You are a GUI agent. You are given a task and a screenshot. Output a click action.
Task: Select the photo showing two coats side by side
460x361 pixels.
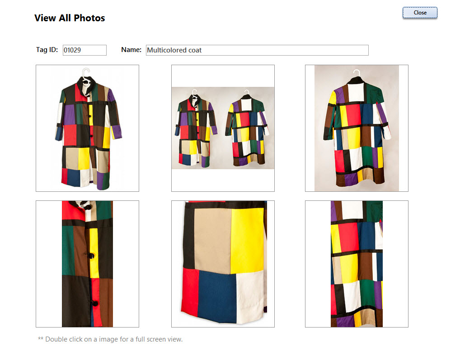[223, 128]
